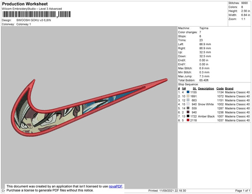Select the Amber Black color swatch
Screen dimensions: 252x194
pyautogui.click(x=188, y=116)
